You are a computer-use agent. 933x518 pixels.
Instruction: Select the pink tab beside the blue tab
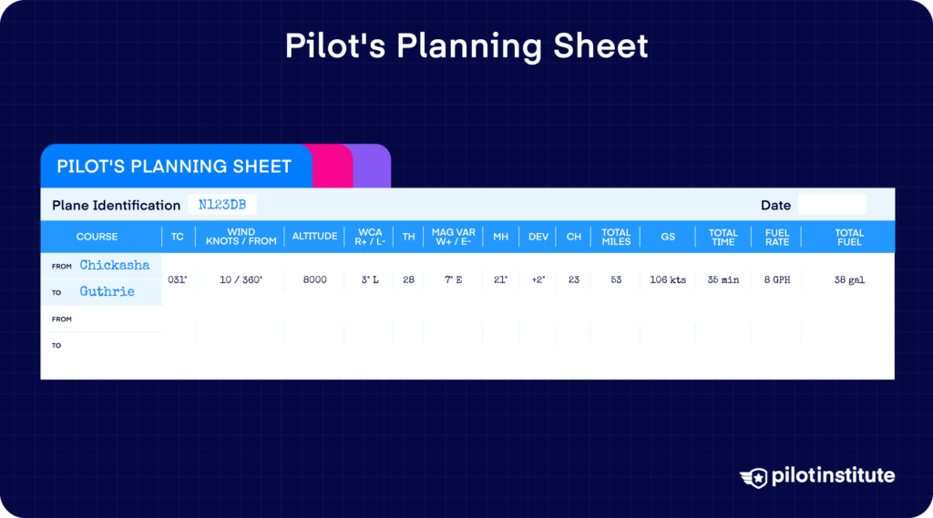pos(331,166)
